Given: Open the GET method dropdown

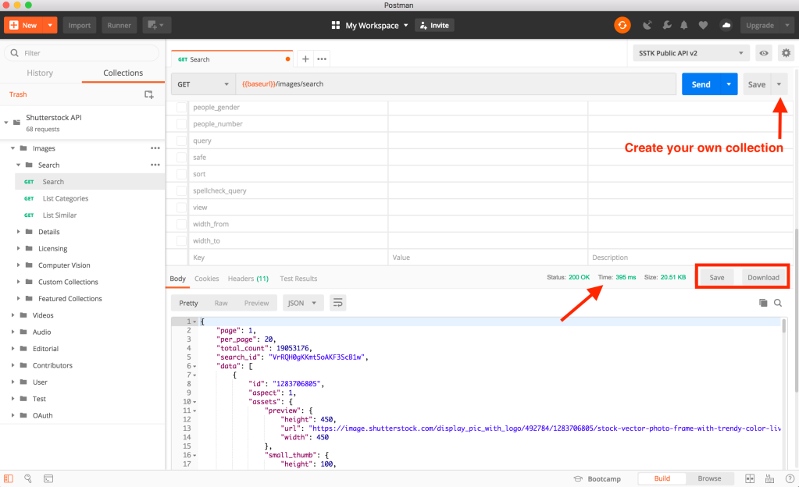Looking at the screenshot, I should click(203, 84).
